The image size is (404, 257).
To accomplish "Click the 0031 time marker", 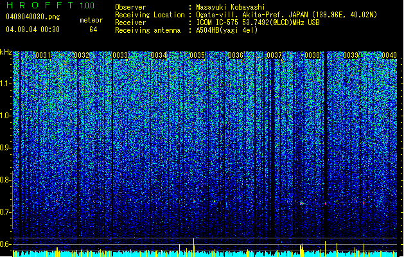I will tap(43, 55).
